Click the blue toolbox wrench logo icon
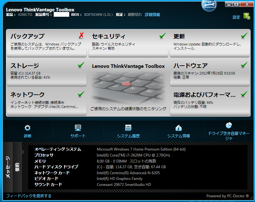The height and width of the screenshot is (202, 255). click(x=209, y=5)
